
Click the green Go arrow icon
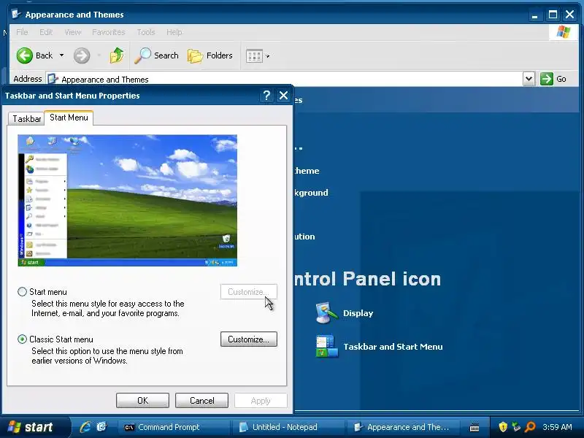[546, 79]
